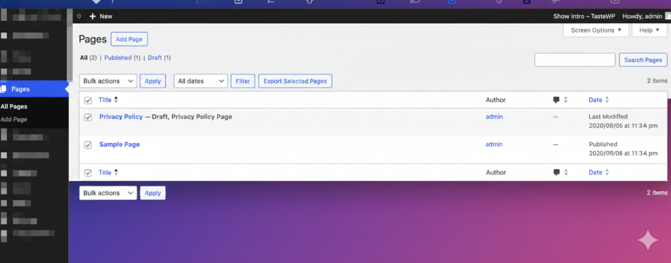Click the search pages input field
This screenshot has width=671, height=263.
point(574,60)
